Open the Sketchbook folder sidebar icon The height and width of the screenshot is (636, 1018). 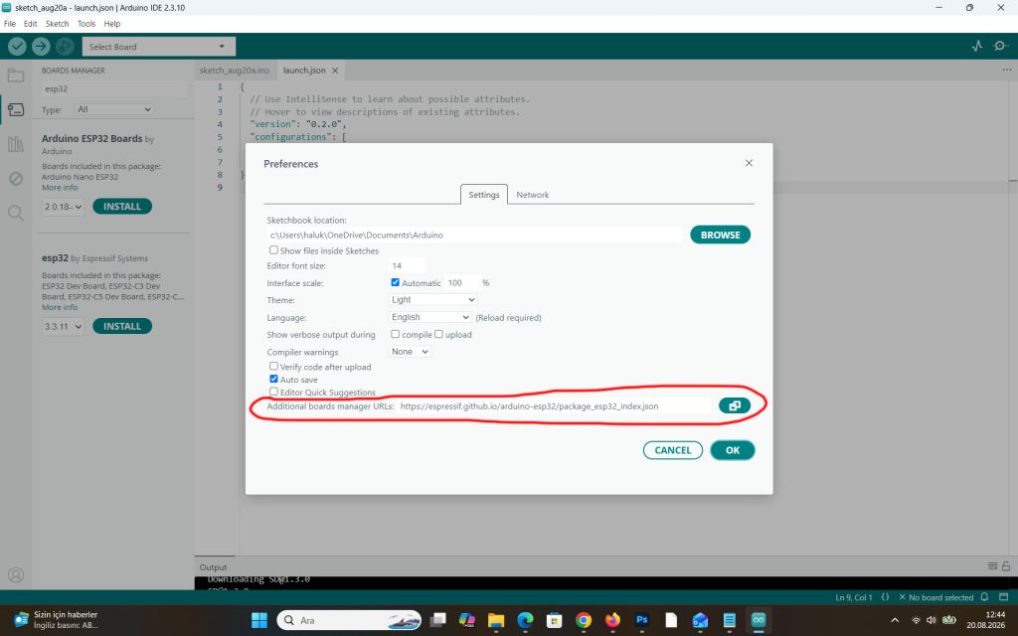pos(16,76)
